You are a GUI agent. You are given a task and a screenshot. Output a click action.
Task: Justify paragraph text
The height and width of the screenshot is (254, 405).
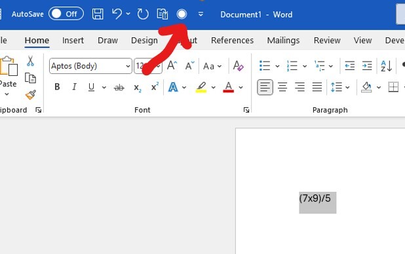317,87
